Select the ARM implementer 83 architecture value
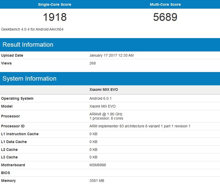This screenshot has width=220, height=184. point(140,126)
